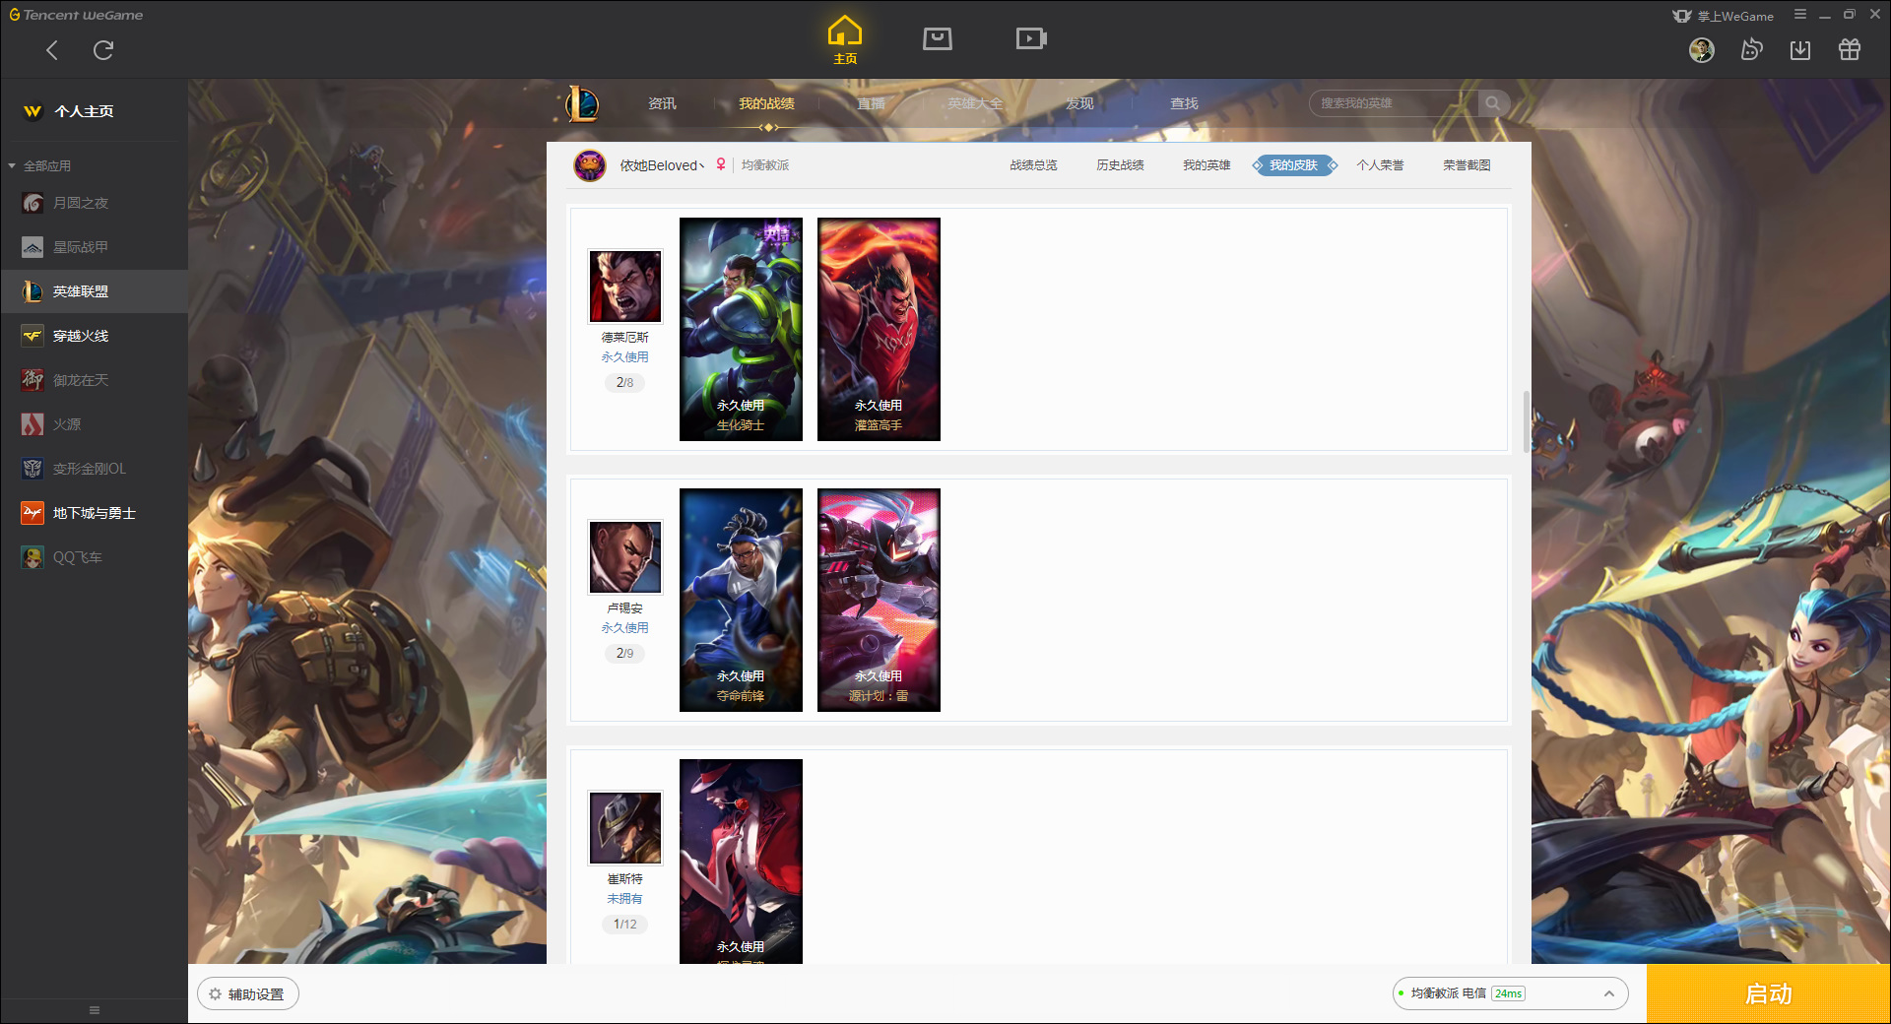Viewport: 1891px width, 1024px height.
Task: Switch to the 英雄大全 tab
Action: tap(975, 103)
